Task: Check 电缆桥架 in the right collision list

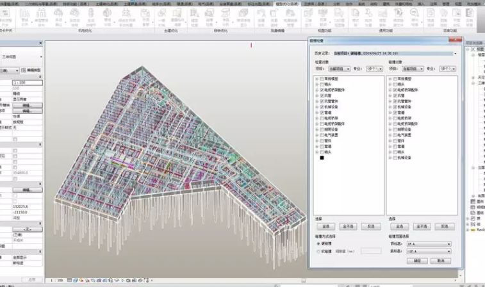Action: pos(395,118)
